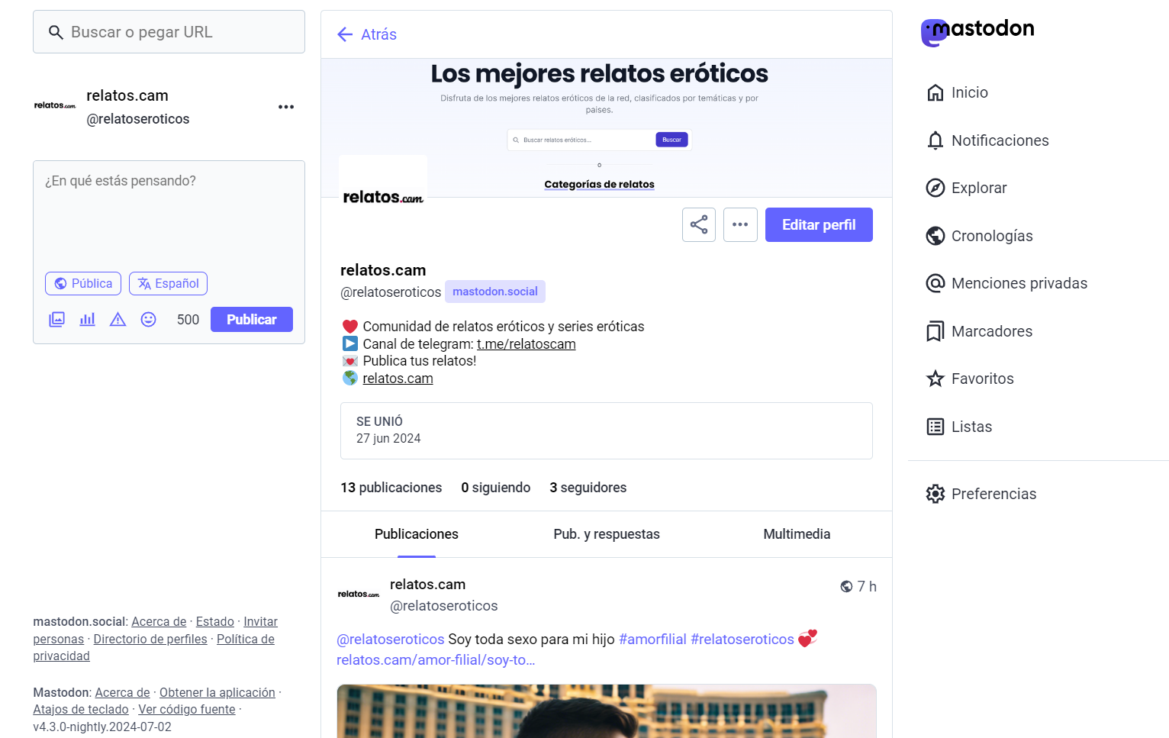Image resolution: width=1169 pixels, height=738 pixels.
Task: Click the Atrás link text
Action: point(378,34)
